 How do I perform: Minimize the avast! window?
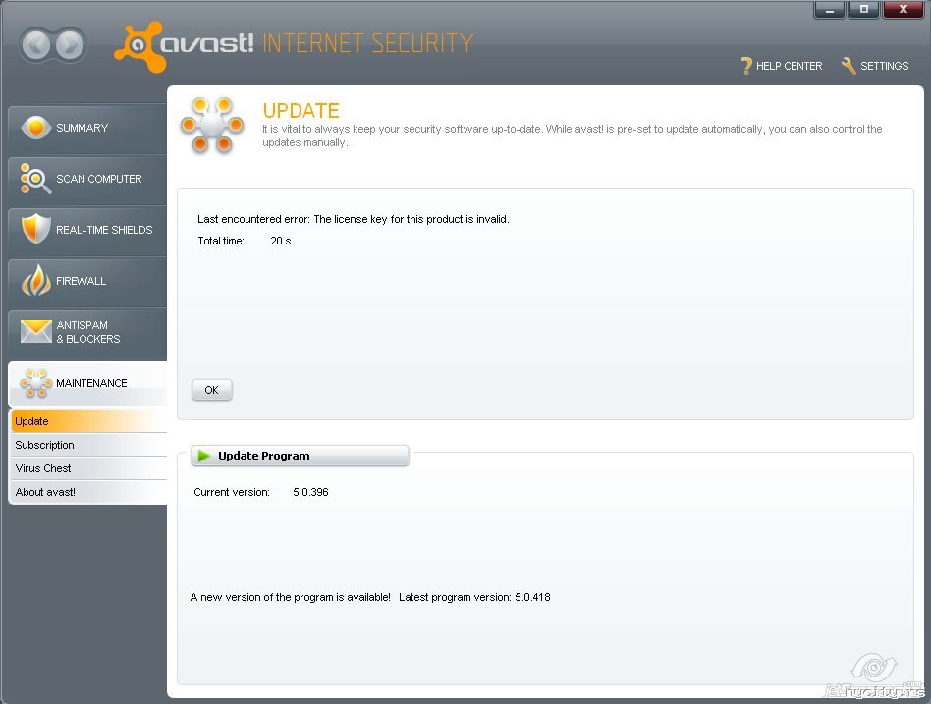pyautogui.click(x=830, y=10)
